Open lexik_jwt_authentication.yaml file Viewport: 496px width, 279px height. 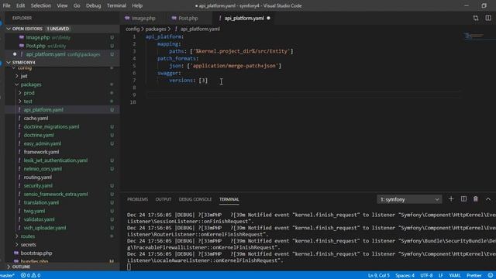point(56,160)
